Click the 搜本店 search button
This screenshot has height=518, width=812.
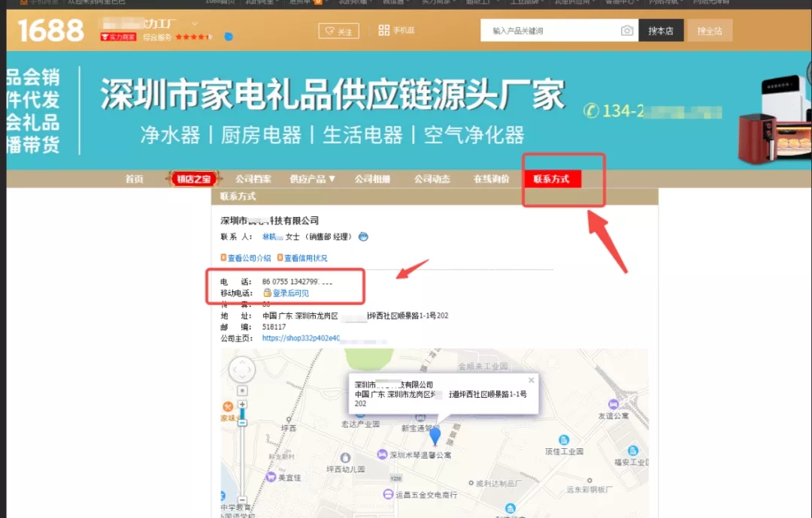pyautogui.click(x=661, y=31)
